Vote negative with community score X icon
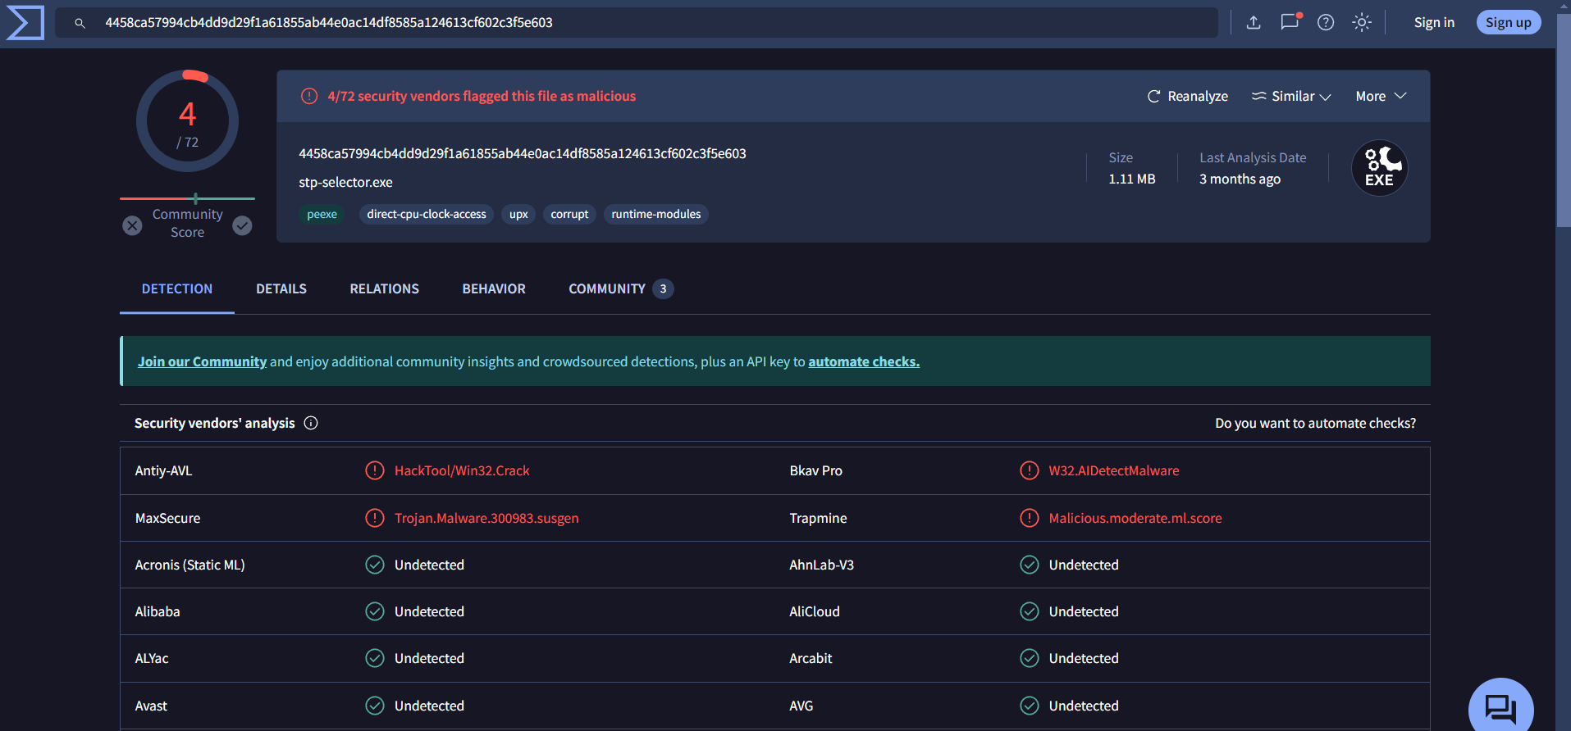This screenshot has width=1571, height=731. pyautogui.click(x=132, y=225)
